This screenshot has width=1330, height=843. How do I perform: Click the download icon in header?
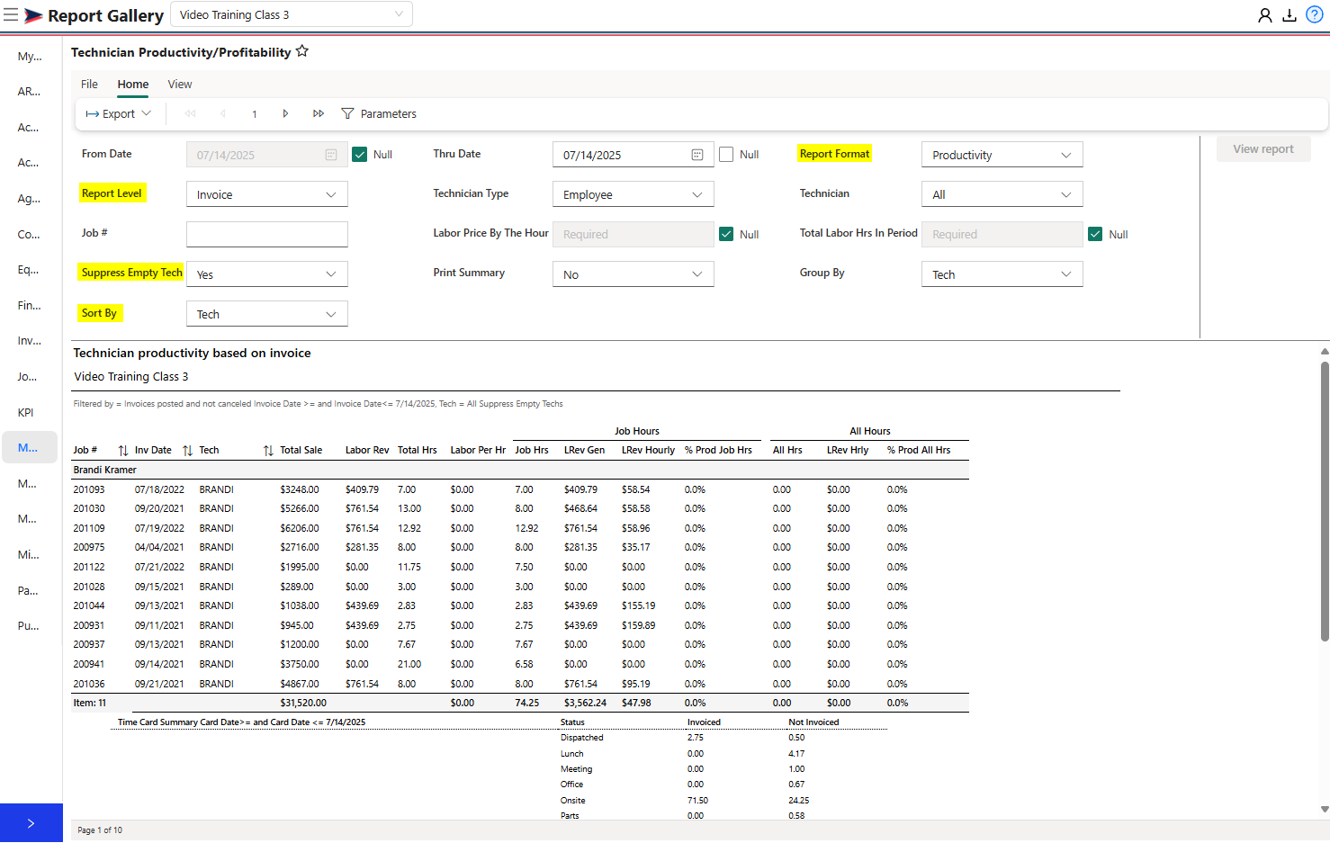click(x=1290, y=15)
